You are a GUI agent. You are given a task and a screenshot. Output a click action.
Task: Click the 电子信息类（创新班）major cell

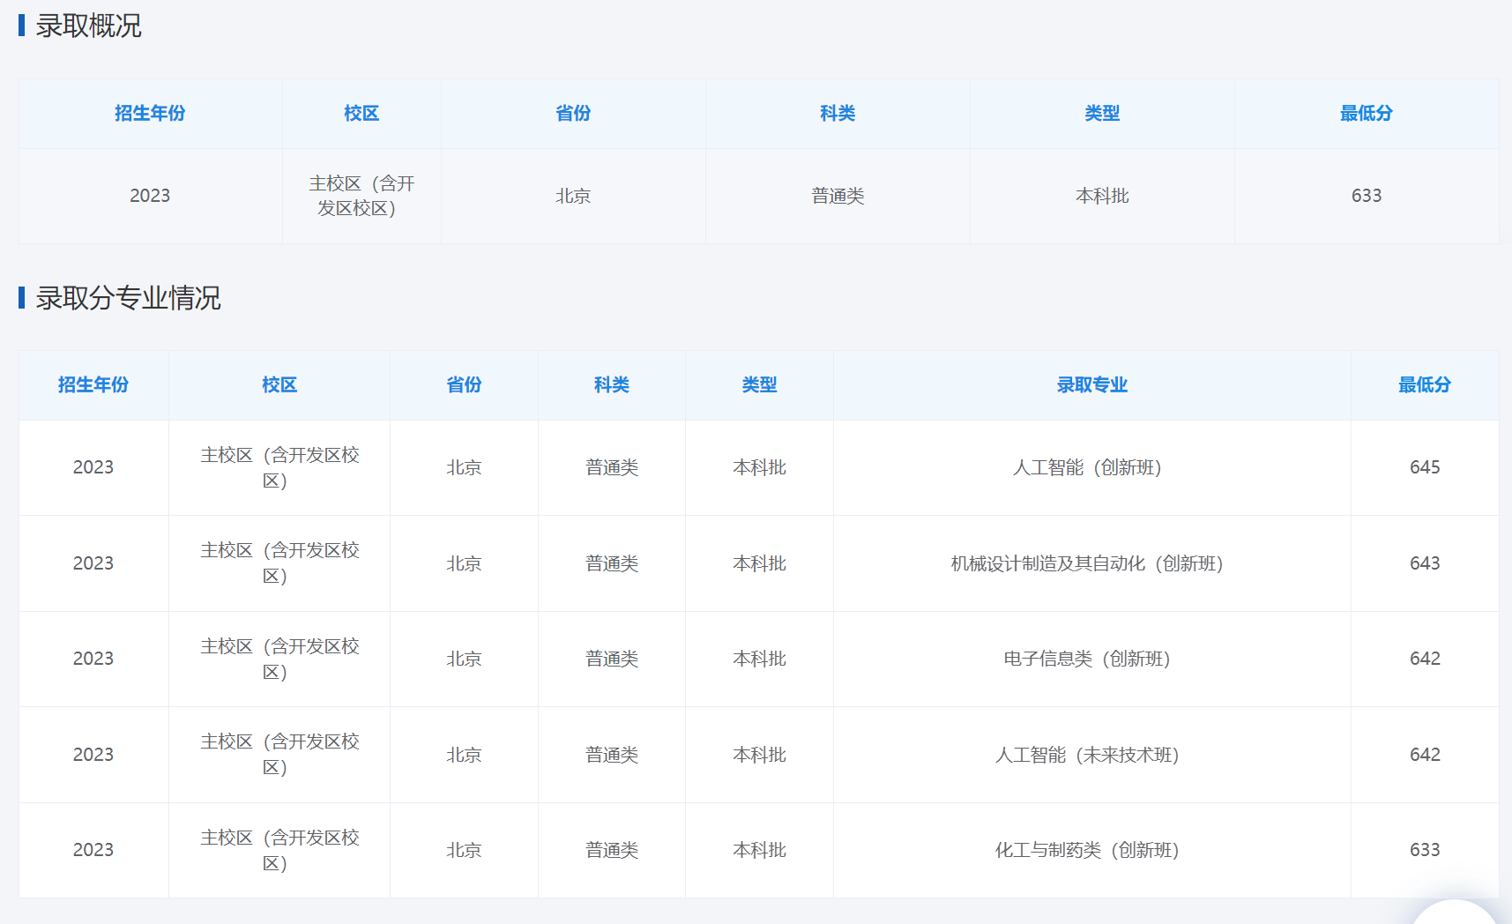(1087, 659)
